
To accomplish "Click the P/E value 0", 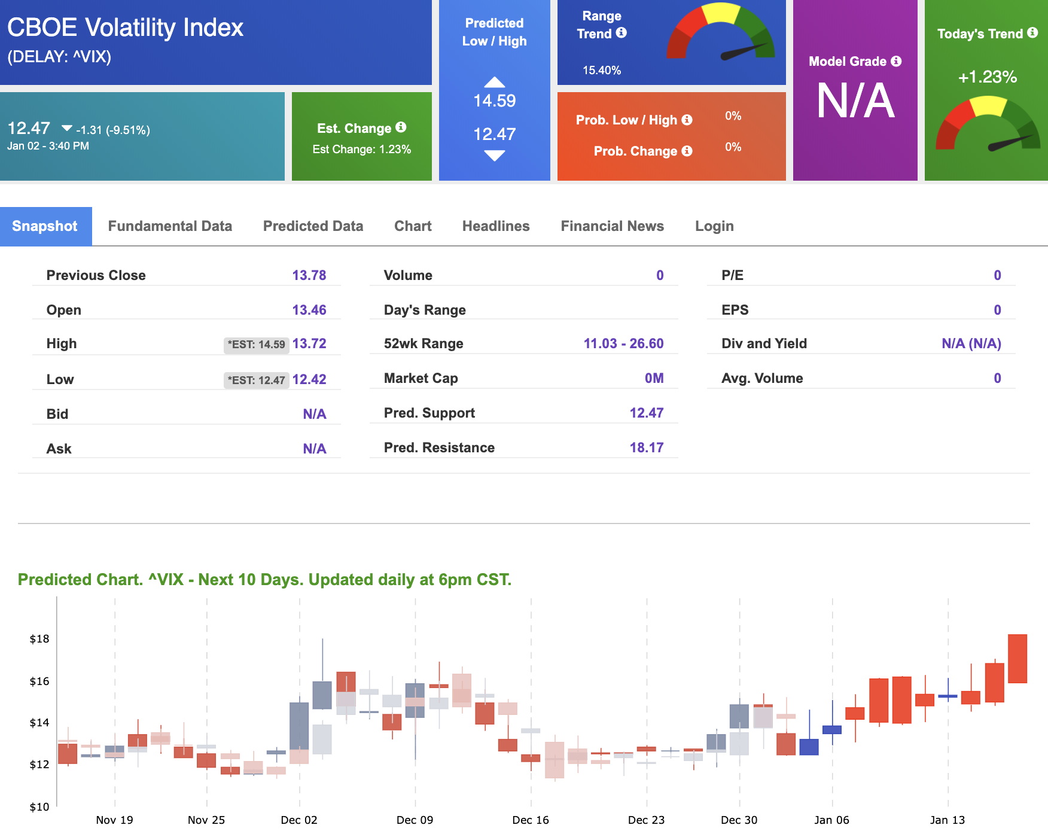I will [x=997, y=275].
